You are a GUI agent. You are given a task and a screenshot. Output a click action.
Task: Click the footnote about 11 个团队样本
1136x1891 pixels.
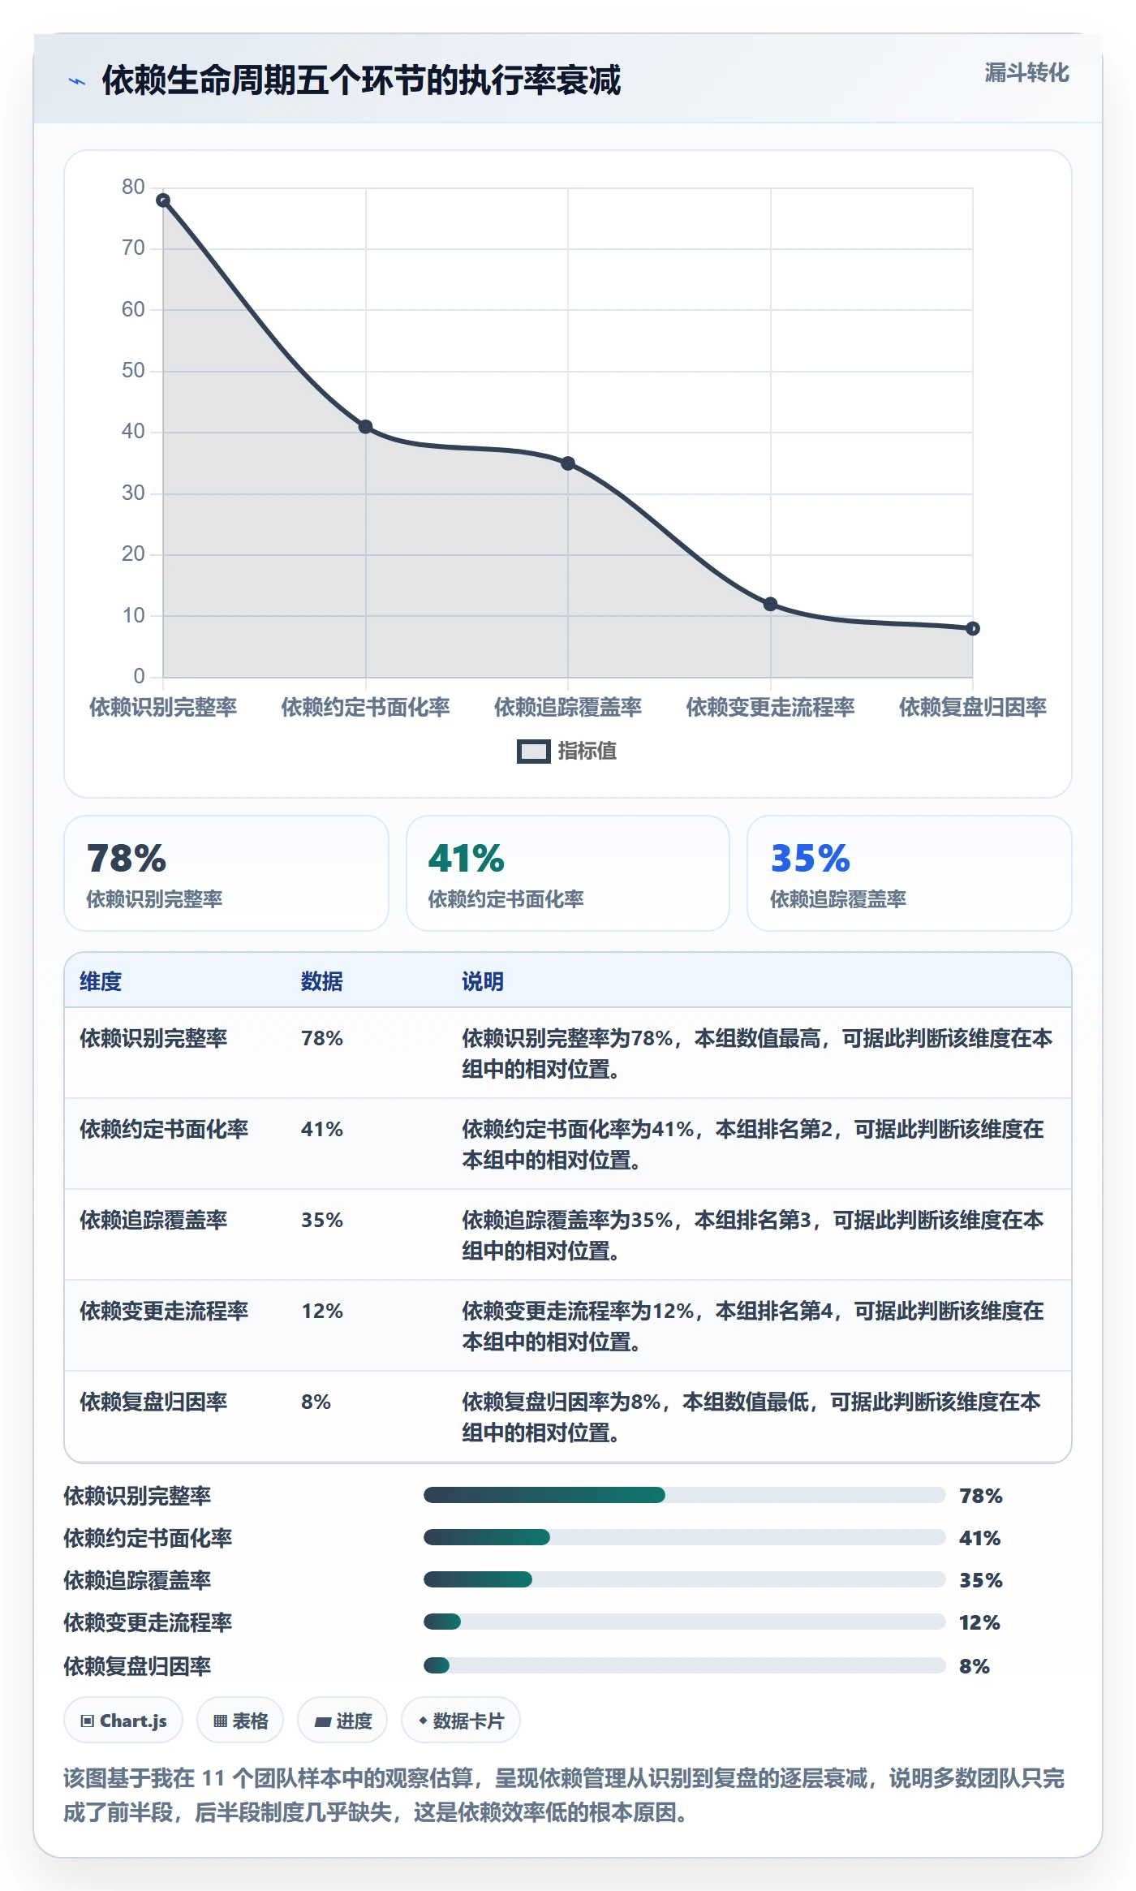(564, 1795)
